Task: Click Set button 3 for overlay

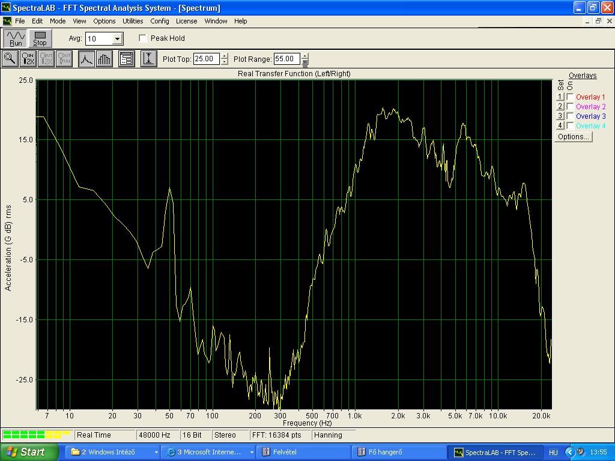Action: 560,116
